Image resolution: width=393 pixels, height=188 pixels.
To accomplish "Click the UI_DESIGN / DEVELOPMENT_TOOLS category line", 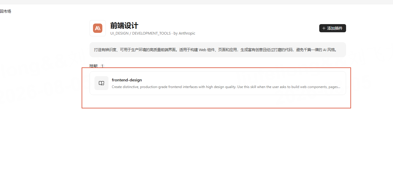I will [x=153, y=33].
